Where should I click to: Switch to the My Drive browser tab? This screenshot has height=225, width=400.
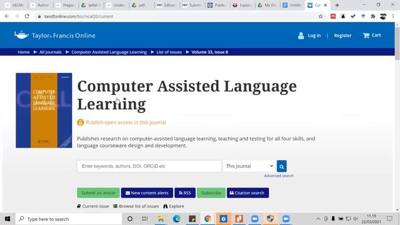(x=267, y=5)
